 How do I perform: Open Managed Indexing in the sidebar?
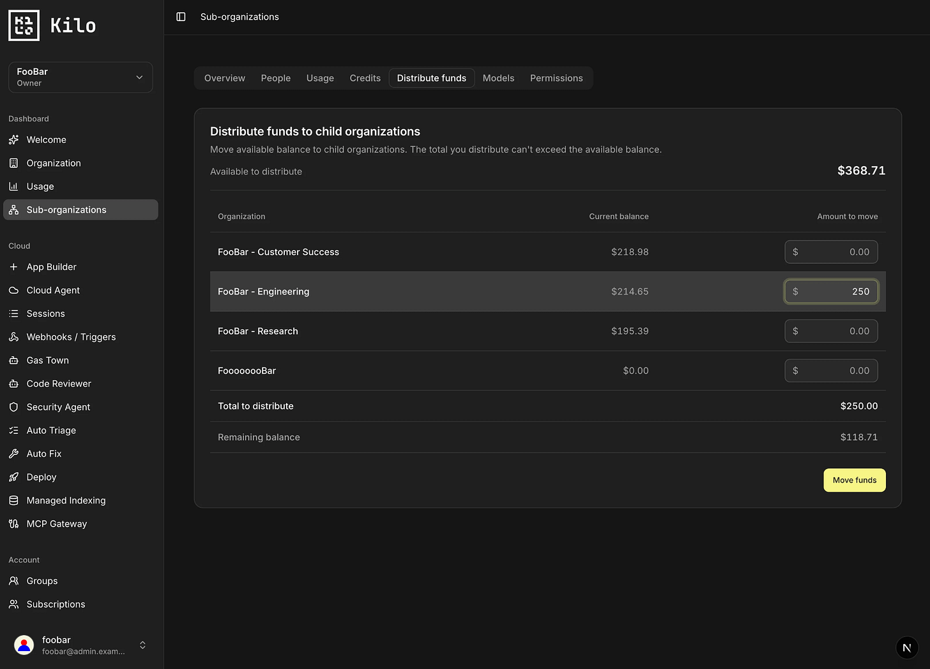[80, 500]
